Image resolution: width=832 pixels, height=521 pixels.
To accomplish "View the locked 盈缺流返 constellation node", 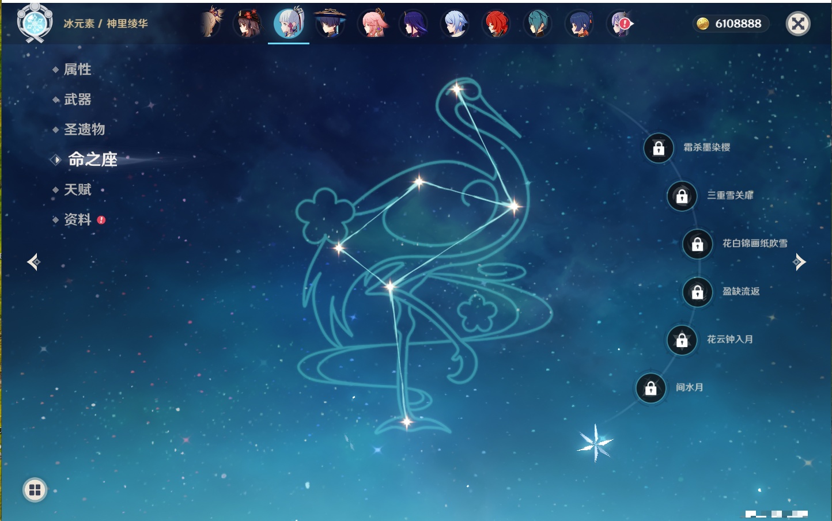I will pyautogui.click(x=698, y=292).
